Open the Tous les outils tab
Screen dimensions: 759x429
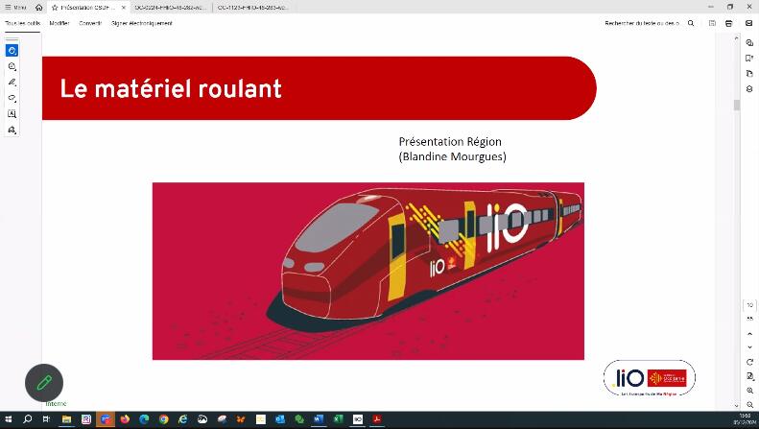[x=22, y=23]
